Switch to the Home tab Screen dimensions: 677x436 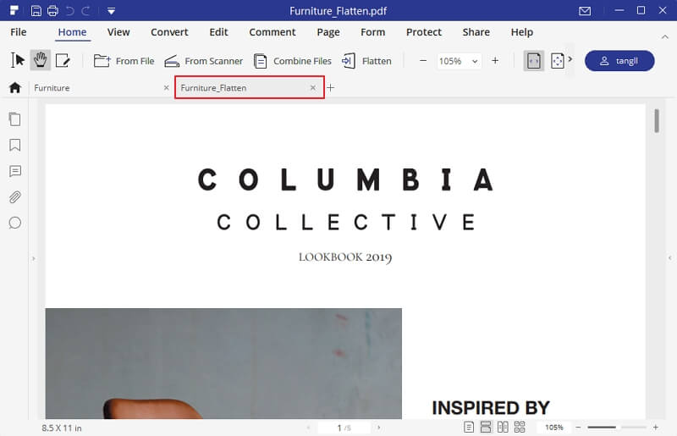[72, 32]
